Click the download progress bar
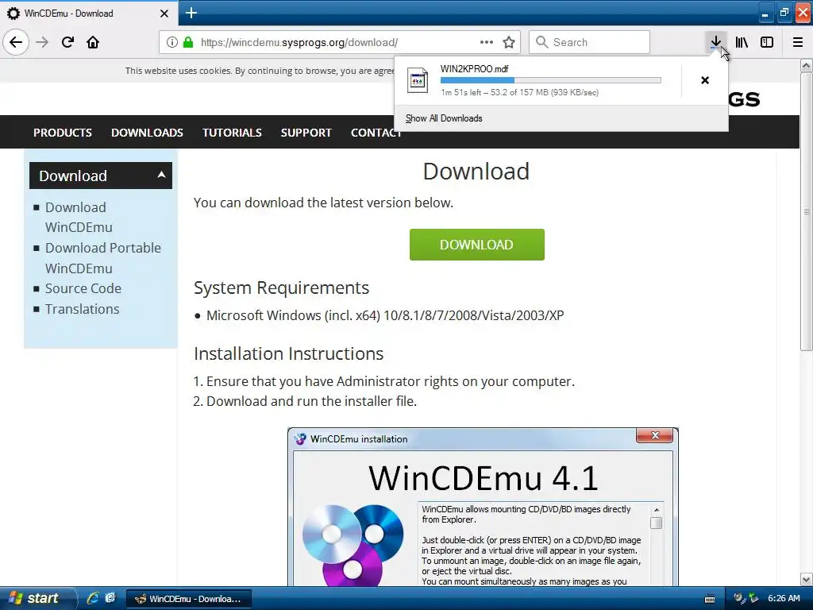 (x=551, y=80)
